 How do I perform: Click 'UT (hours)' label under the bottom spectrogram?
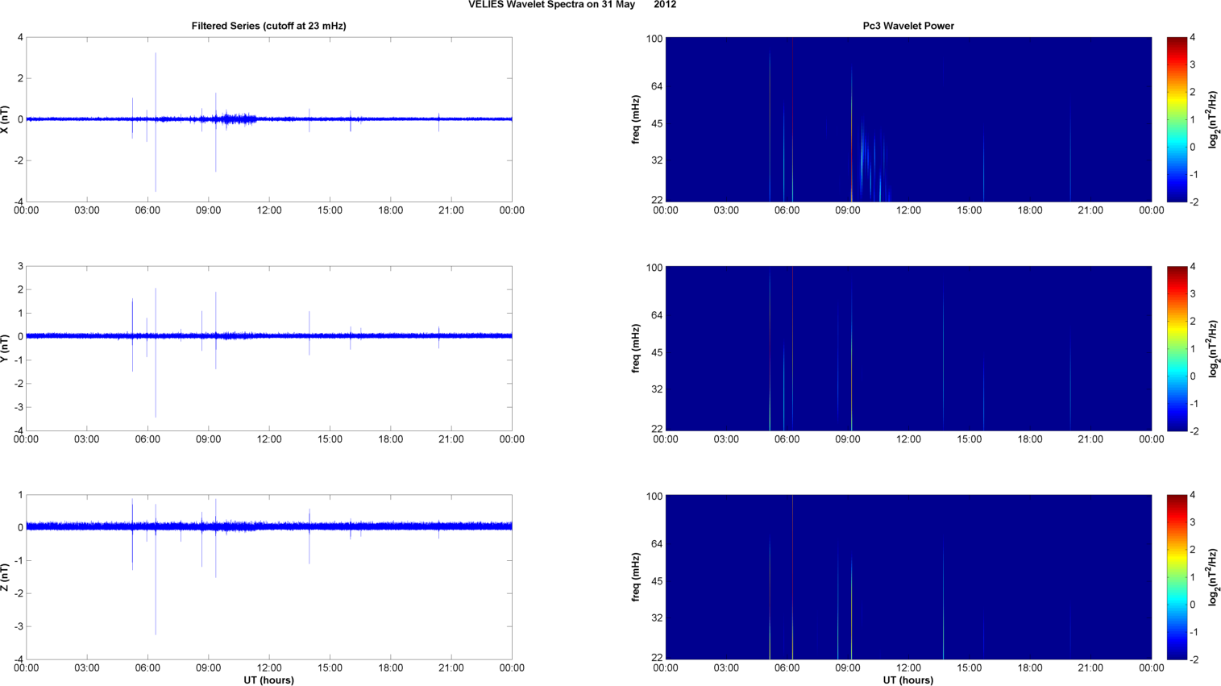click(908, 680)
